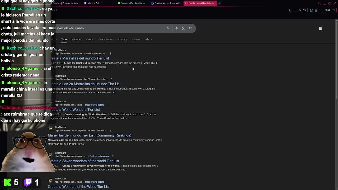
Task: Open the AI assistant toolbar button
Action: coord(327,10)
